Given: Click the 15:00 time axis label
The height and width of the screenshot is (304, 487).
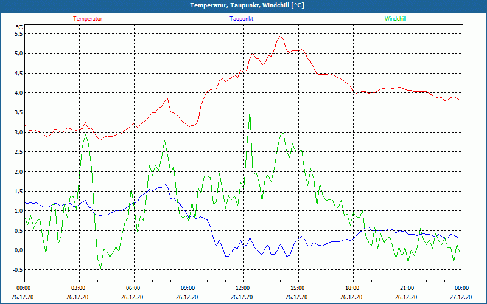Looking at the screenshot, I should pos(296,288).
